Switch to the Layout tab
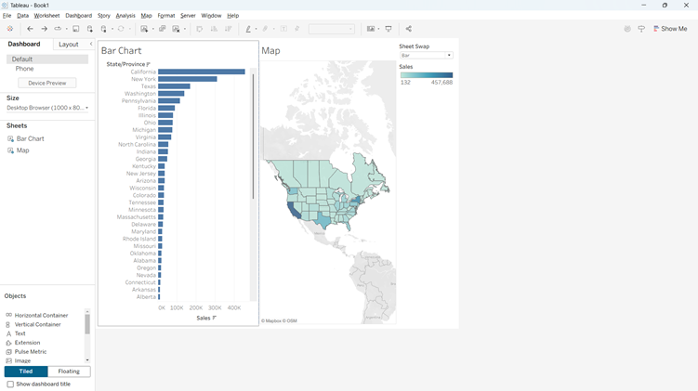 69,45
